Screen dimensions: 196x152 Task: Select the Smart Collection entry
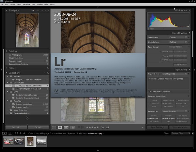coord(27,110)
